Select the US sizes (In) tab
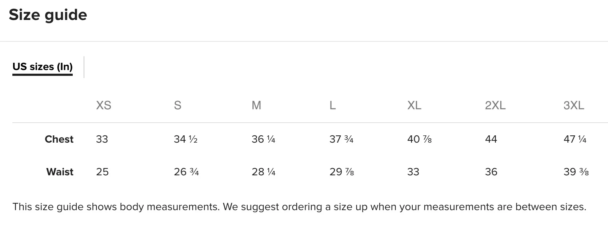Screen dimensions: 608x233 click(x=43, y=67)
